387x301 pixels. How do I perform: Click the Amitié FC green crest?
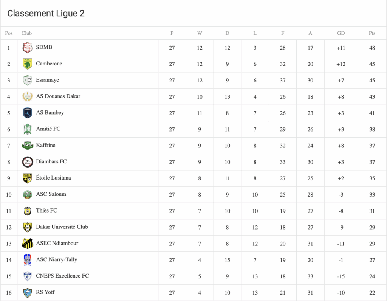28,129
